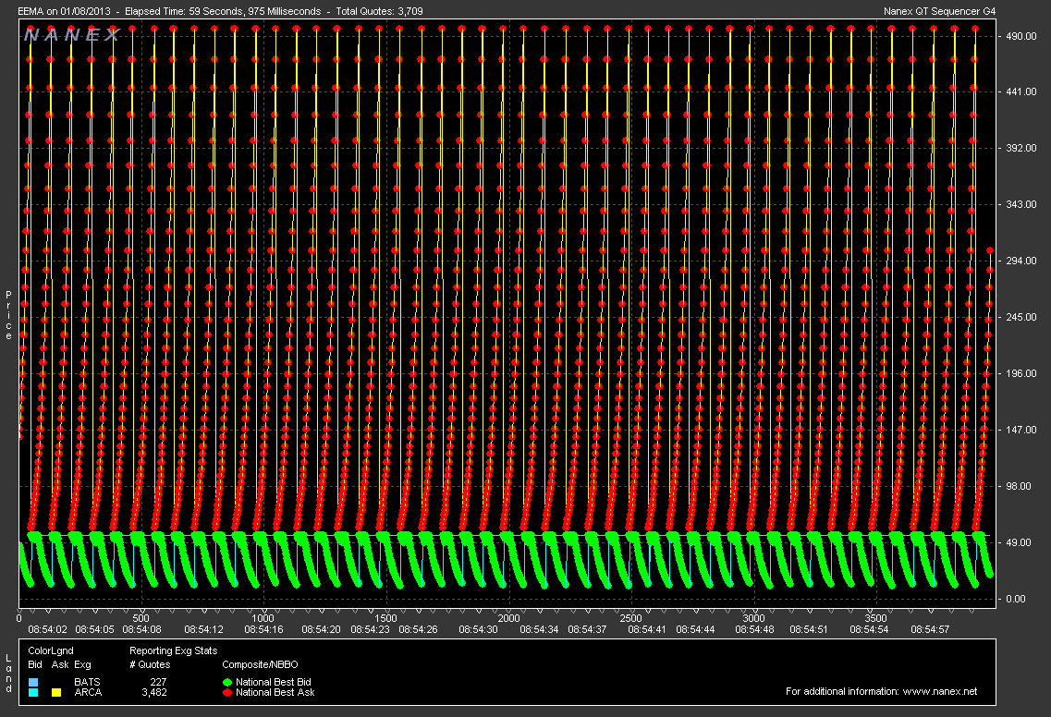The image size is (1051, 717).
Task: Click the 245.00 price axis label
Action: click(1020, 317)
